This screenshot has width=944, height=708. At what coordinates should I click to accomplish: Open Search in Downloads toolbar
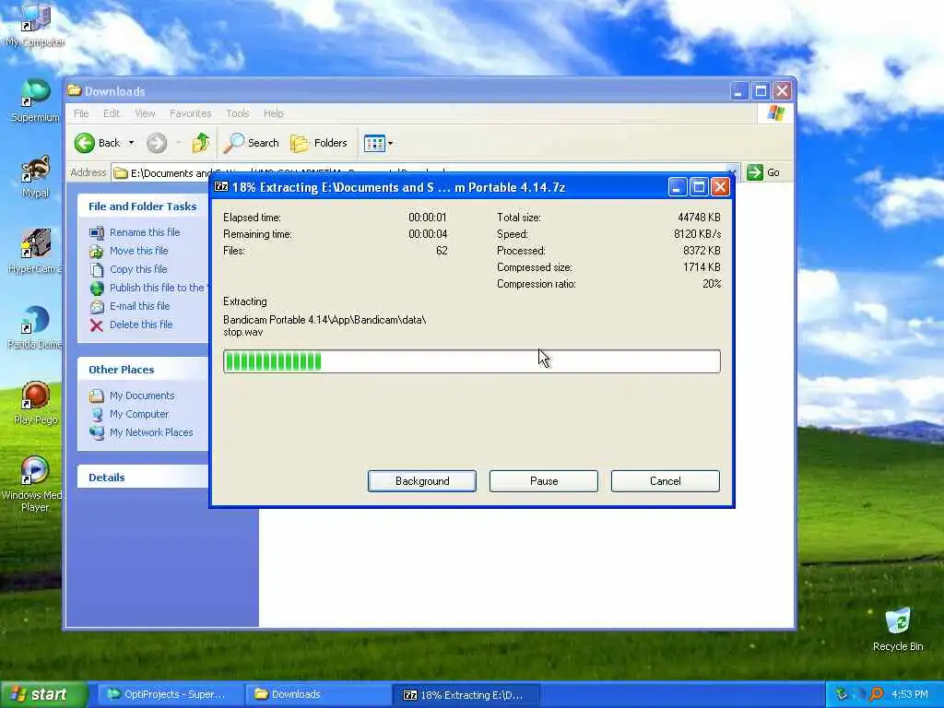pyautogui.click(x=251, y=143)
